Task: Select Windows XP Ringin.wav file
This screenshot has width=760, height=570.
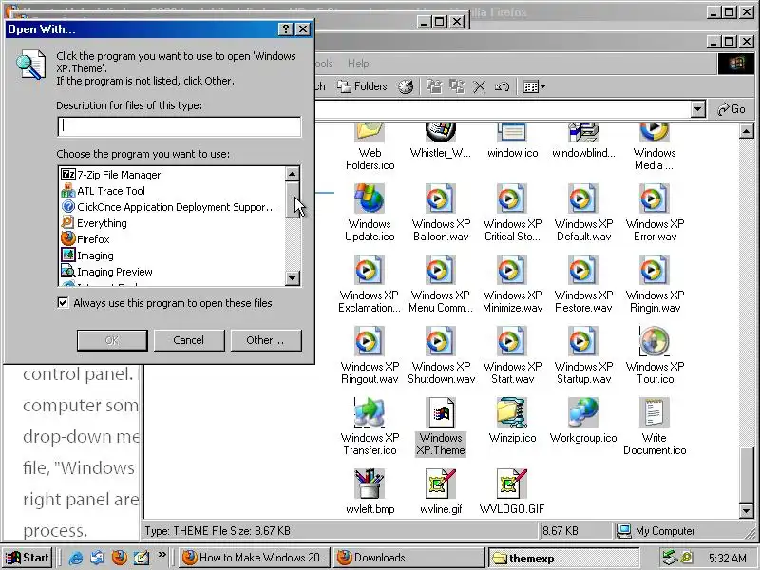Action: (655, 284)
